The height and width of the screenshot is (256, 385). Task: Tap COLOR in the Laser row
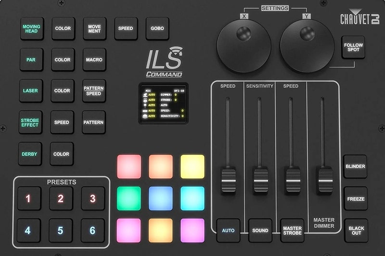[63, 91]
